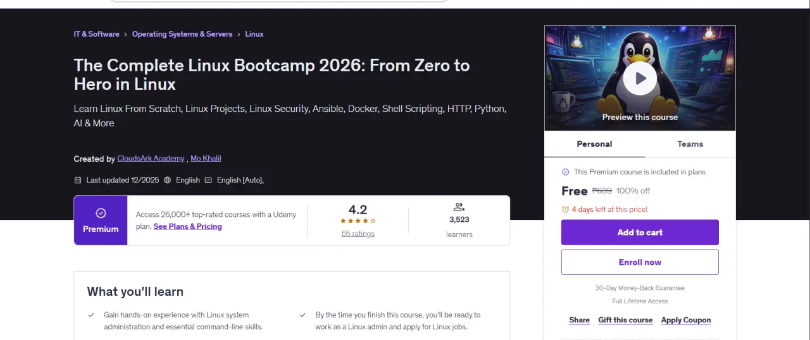Share this course

[579, 320]
